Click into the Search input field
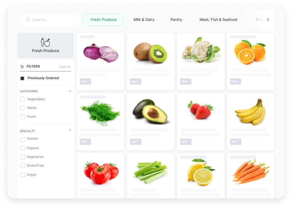 (x=50, y=19)
